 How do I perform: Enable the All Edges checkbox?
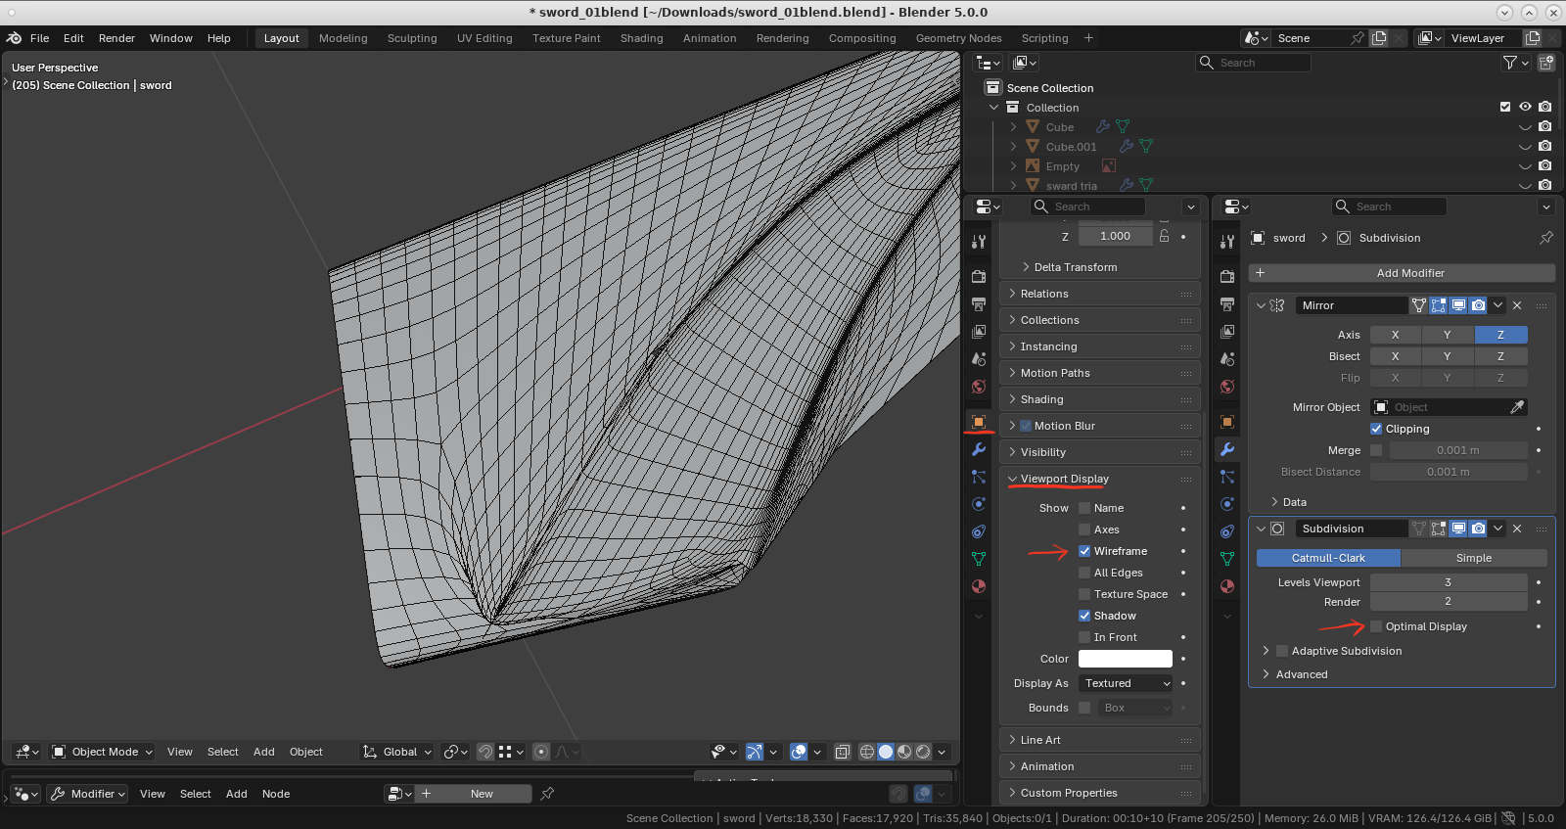(1084, 573)
